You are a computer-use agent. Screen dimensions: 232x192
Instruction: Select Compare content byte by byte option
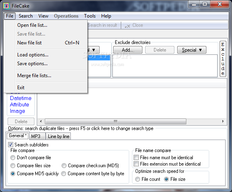click(x=64, y=174)
